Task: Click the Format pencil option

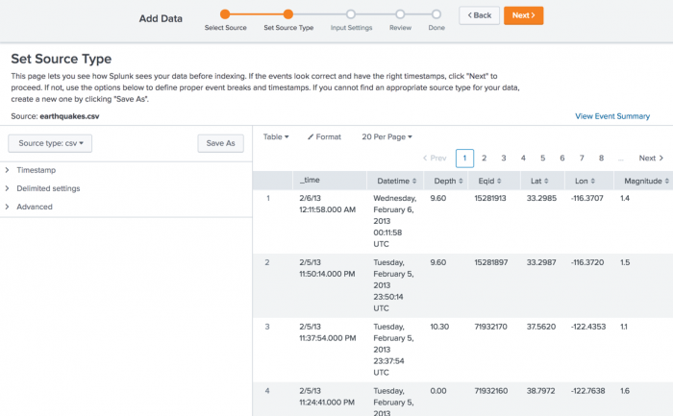Action: click(x=324, y=136)
